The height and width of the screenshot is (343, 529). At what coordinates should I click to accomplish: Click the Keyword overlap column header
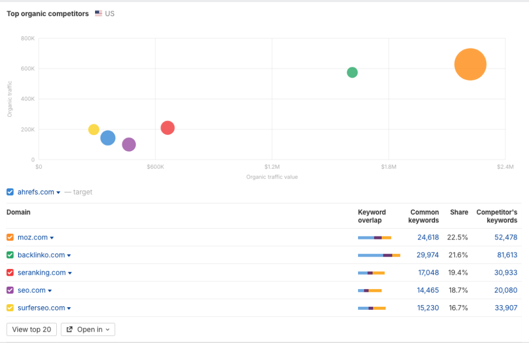pyautogui.click(x=372, y=216)
